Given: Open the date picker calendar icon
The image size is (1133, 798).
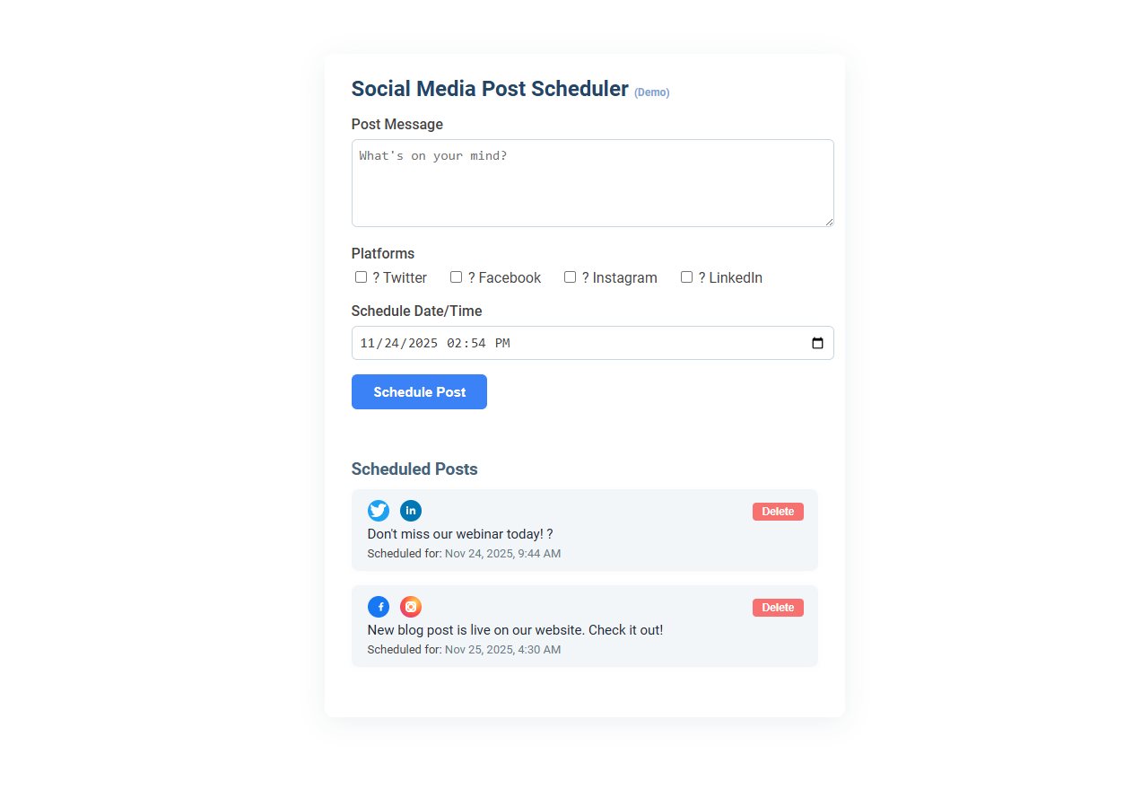Looking at the screenshot, I should (817, 343).
